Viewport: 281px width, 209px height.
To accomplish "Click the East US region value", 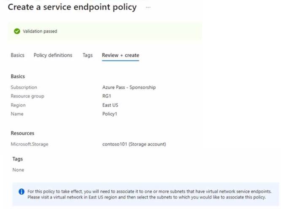I will [x=110, y=105].
